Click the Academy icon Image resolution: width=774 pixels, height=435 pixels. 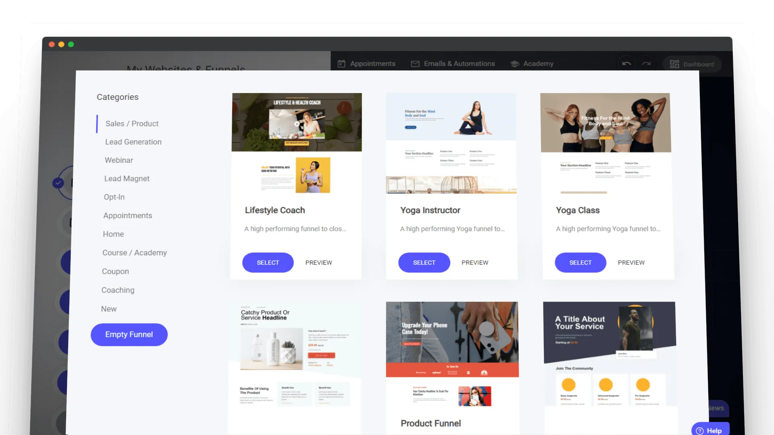tap(514, 63)
